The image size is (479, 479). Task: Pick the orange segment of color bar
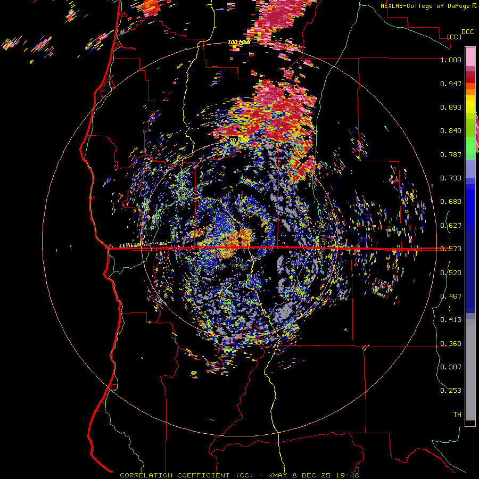point(470,92)
